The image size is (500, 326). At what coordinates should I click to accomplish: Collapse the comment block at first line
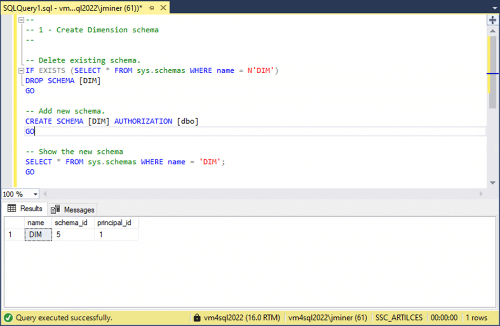pos(21,20)
